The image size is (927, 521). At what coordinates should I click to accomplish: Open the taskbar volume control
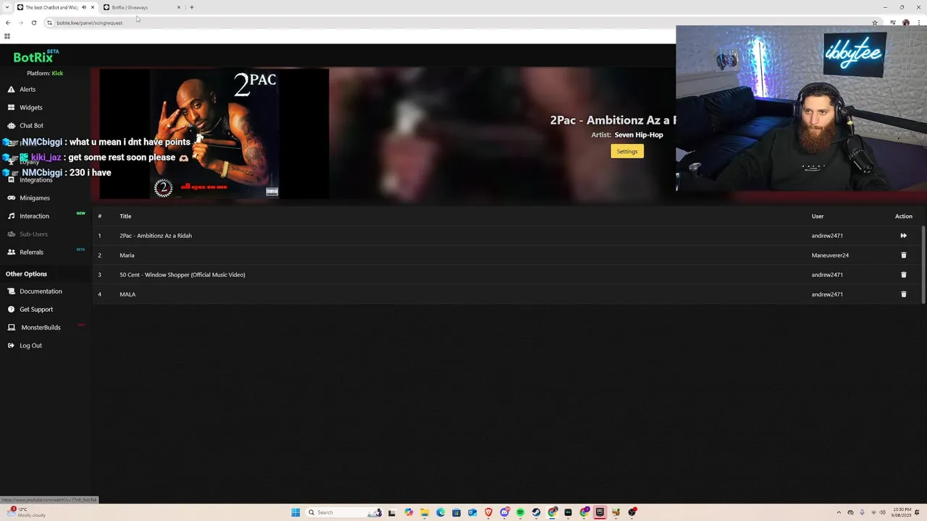click(x=882, y=512)
